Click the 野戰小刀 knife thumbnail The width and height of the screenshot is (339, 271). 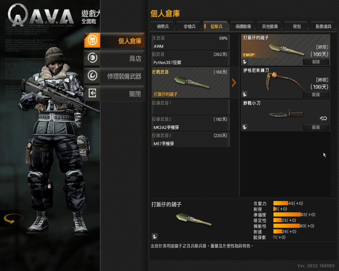pos(286,114)
